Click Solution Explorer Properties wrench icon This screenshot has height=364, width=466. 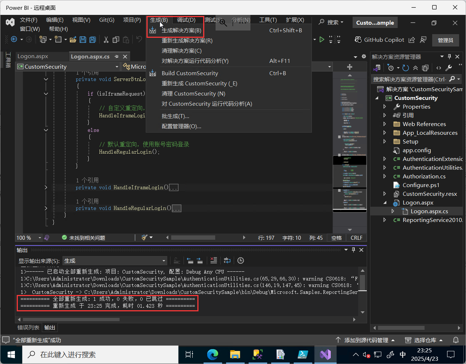[x=449, y=68]
